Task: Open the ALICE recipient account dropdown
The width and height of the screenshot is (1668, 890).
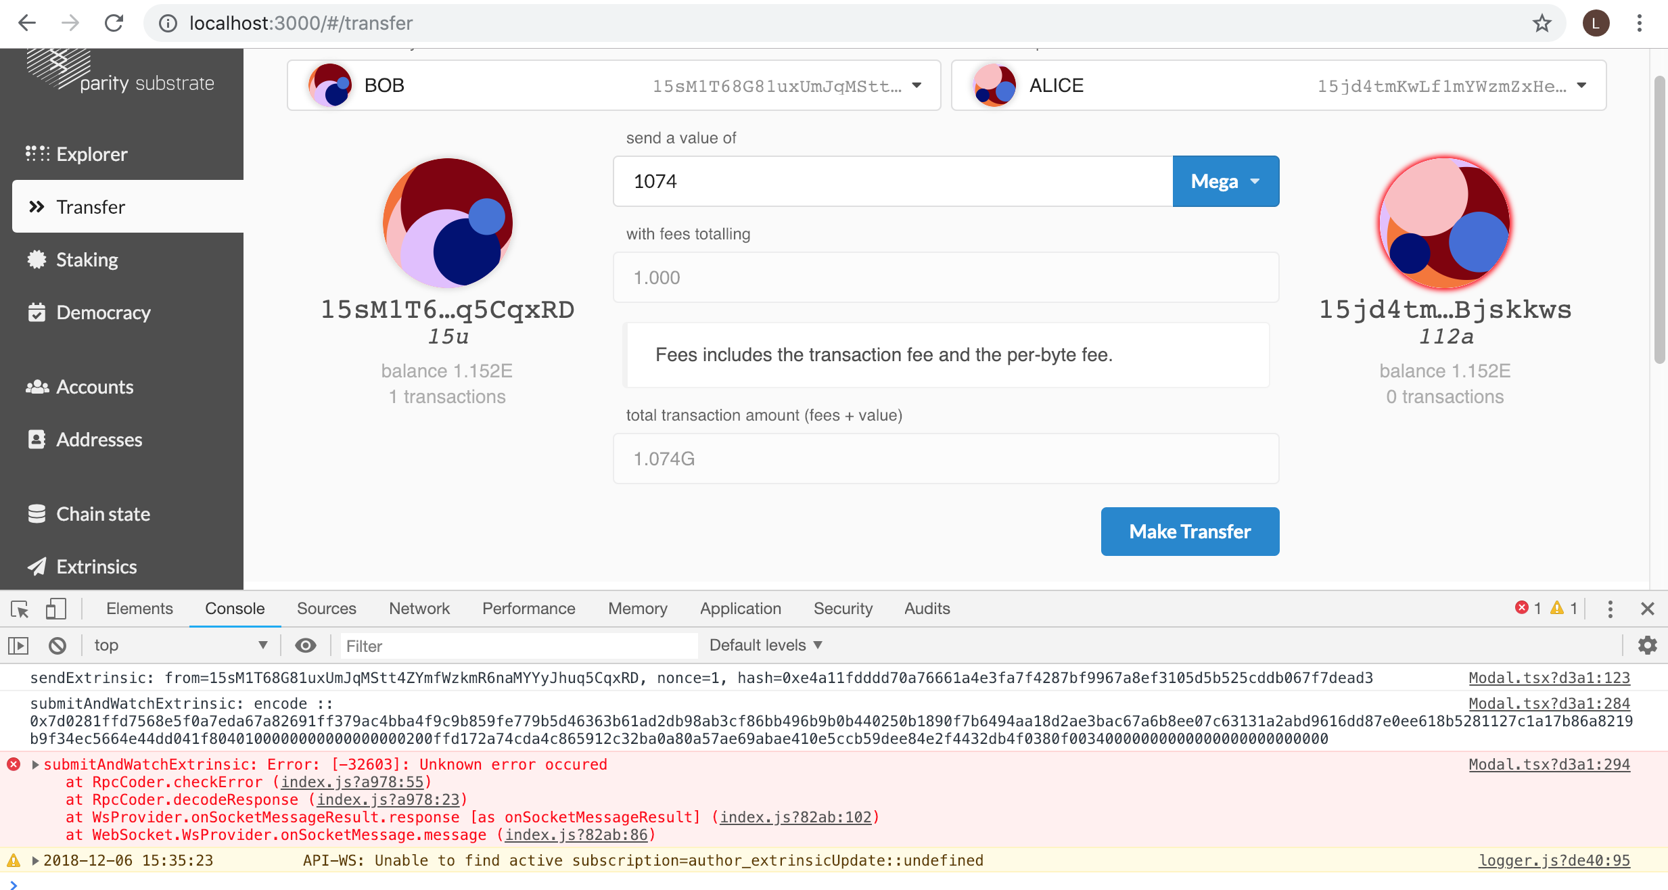Action: click(x=1278, y=85)
